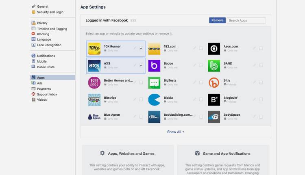Expand the Show All app list

pos(176,132)
